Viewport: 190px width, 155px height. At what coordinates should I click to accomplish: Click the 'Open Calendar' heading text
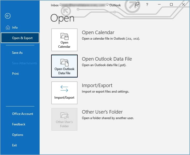tap(98, 33)
